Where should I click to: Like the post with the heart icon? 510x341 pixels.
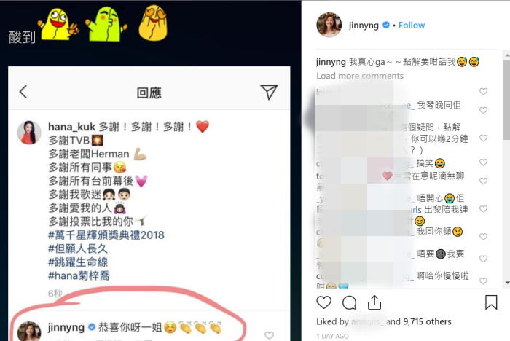pyautogui.click(x=323, y=302)
